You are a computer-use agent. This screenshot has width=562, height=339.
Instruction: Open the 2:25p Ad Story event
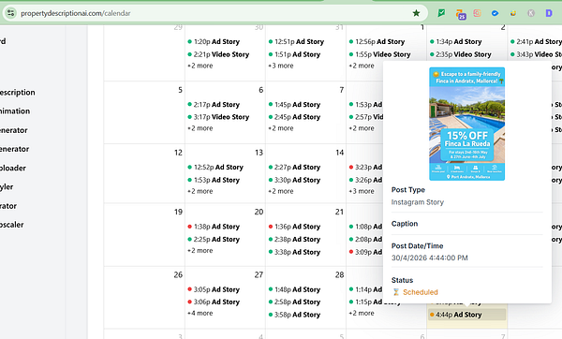click(x=214, y=240)
